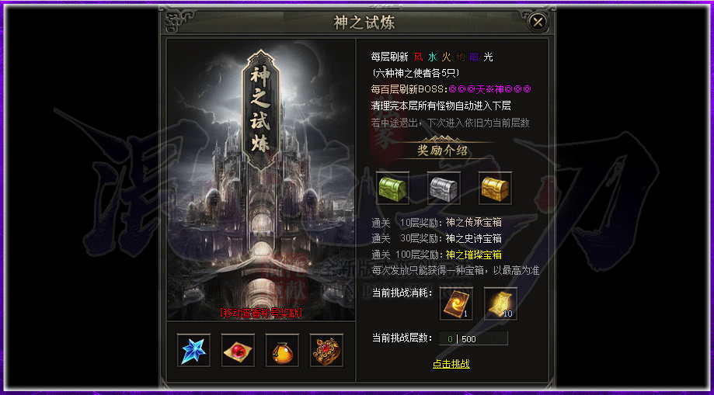Click the 奖励介绍 section header
The image size is (714, 395).
443,151
